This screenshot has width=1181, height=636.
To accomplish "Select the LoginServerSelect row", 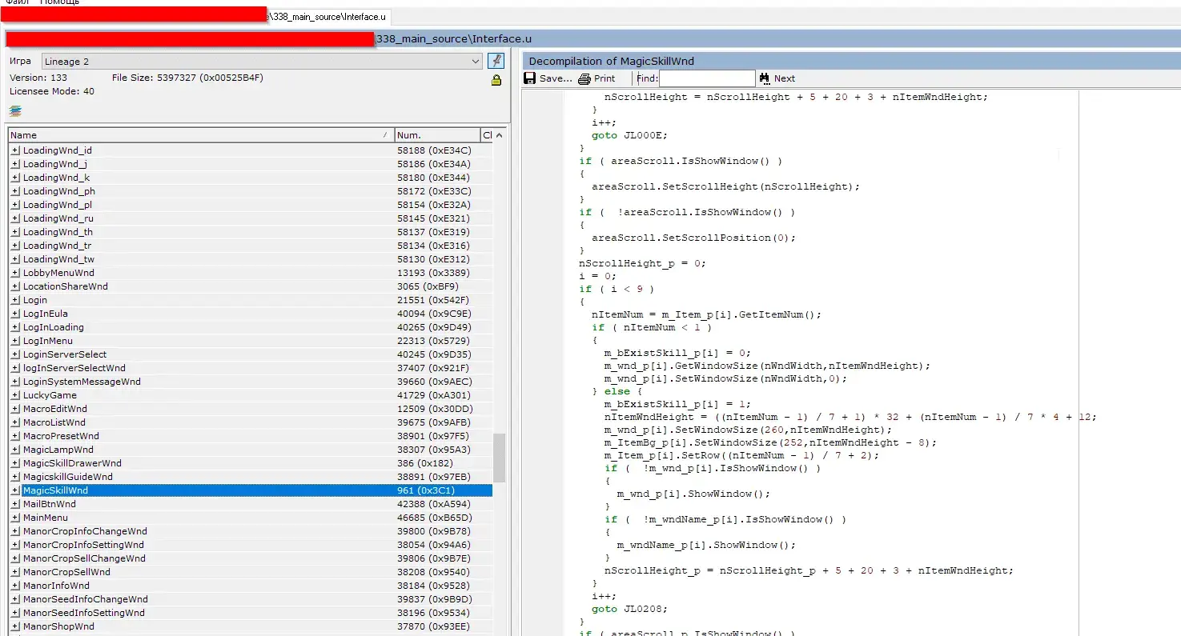I will coord(251,354).
